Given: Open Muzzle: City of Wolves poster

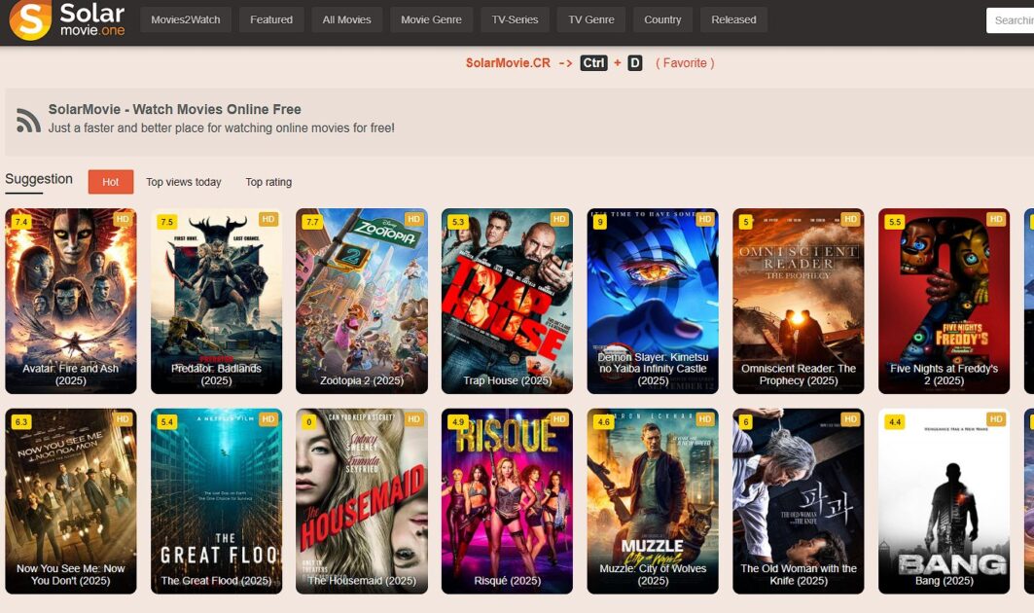Looking at the screenshot, I should 653,501.
